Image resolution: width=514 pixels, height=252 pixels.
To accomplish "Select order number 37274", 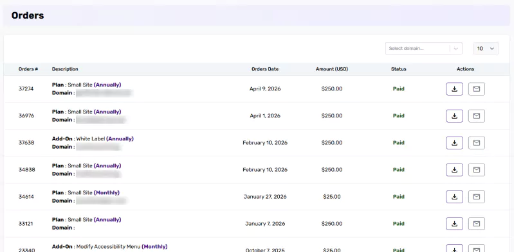I will [26, 89].
